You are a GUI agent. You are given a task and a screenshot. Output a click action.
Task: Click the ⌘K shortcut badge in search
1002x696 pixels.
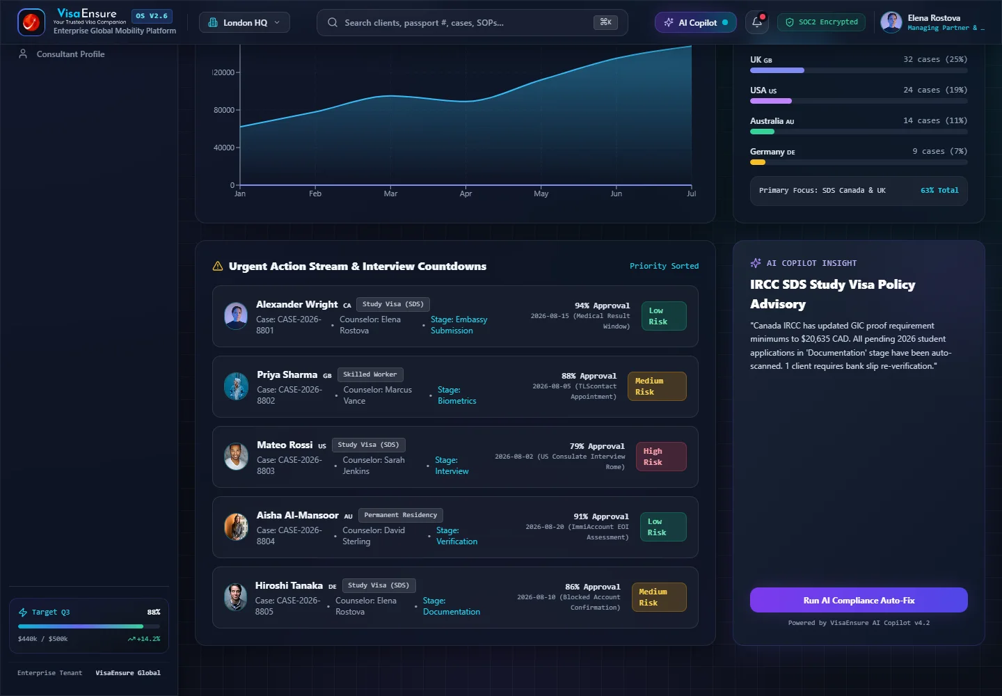[x=605, y=22]
